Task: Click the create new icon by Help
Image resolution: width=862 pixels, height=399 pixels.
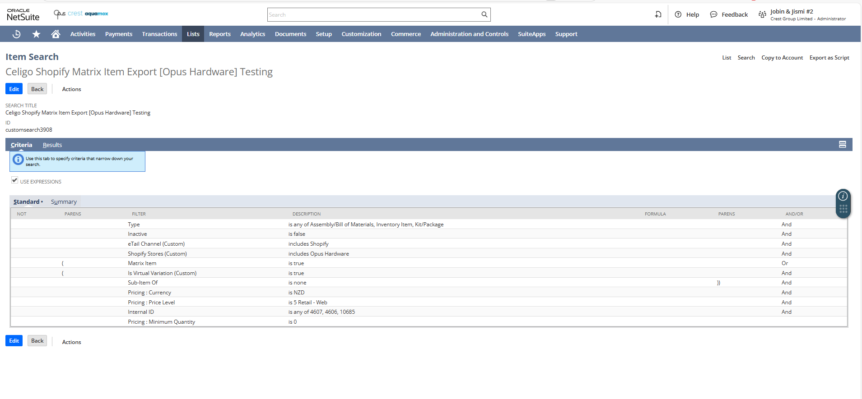Action: coord(658,14)
